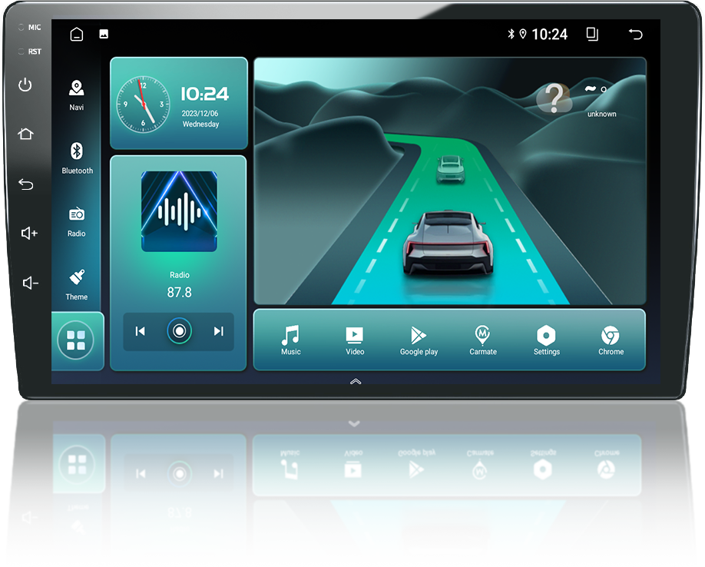Image resolution: width=705 pixels, height=567 pixels.
Task: Launch the Carmate app
Action: click(x=482, y=339)
